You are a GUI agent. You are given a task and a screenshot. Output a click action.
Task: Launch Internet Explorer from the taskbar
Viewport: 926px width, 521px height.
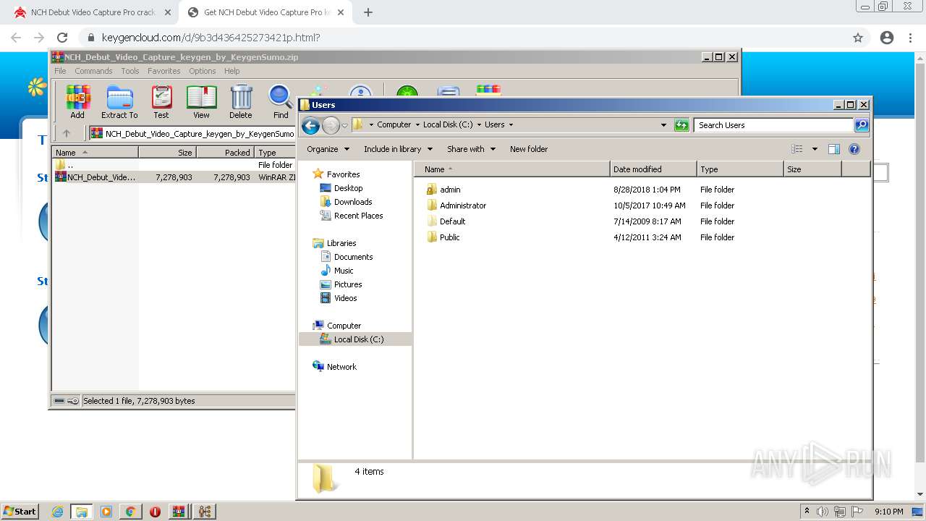pos(58,512)
